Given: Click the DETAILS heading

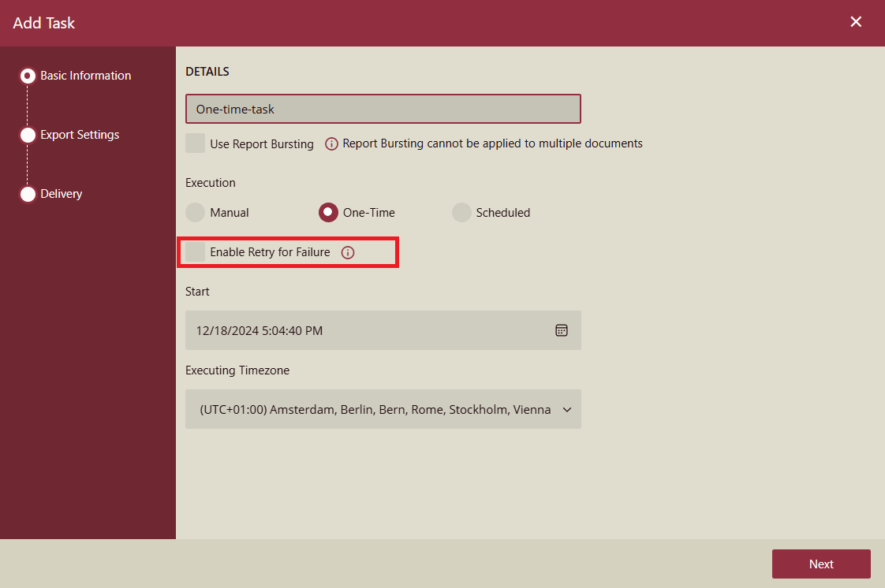Looking at the screenshot, I should [x=207, y=72].
